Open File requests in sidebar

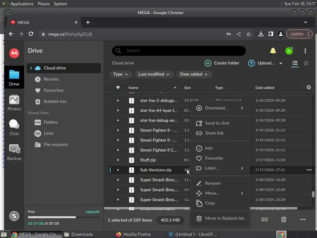click(64, 144)
